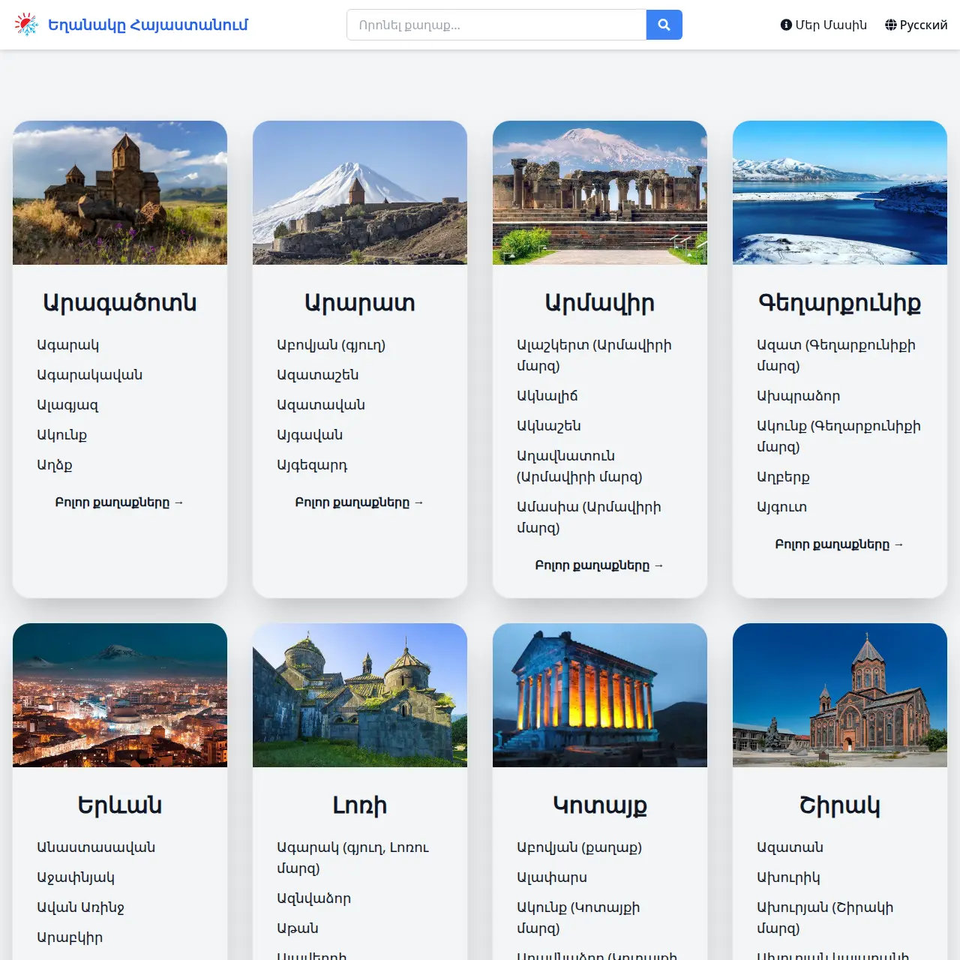Show all cities in Գեղարքունիք card

tap(839, 544)
